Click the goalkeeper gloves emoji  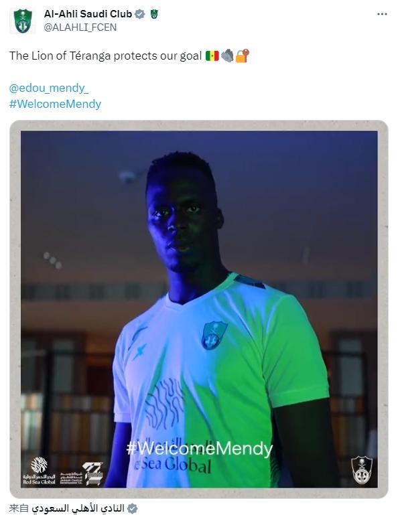[227, 56]
